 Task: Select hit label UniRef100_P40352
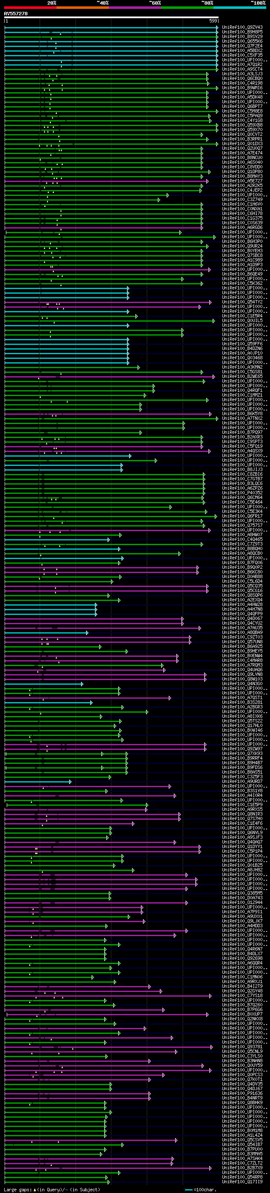tap(242, 493)
